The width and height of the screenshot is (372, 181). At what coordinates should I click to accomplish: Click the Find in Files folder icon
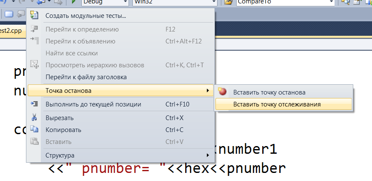[228, 2]
